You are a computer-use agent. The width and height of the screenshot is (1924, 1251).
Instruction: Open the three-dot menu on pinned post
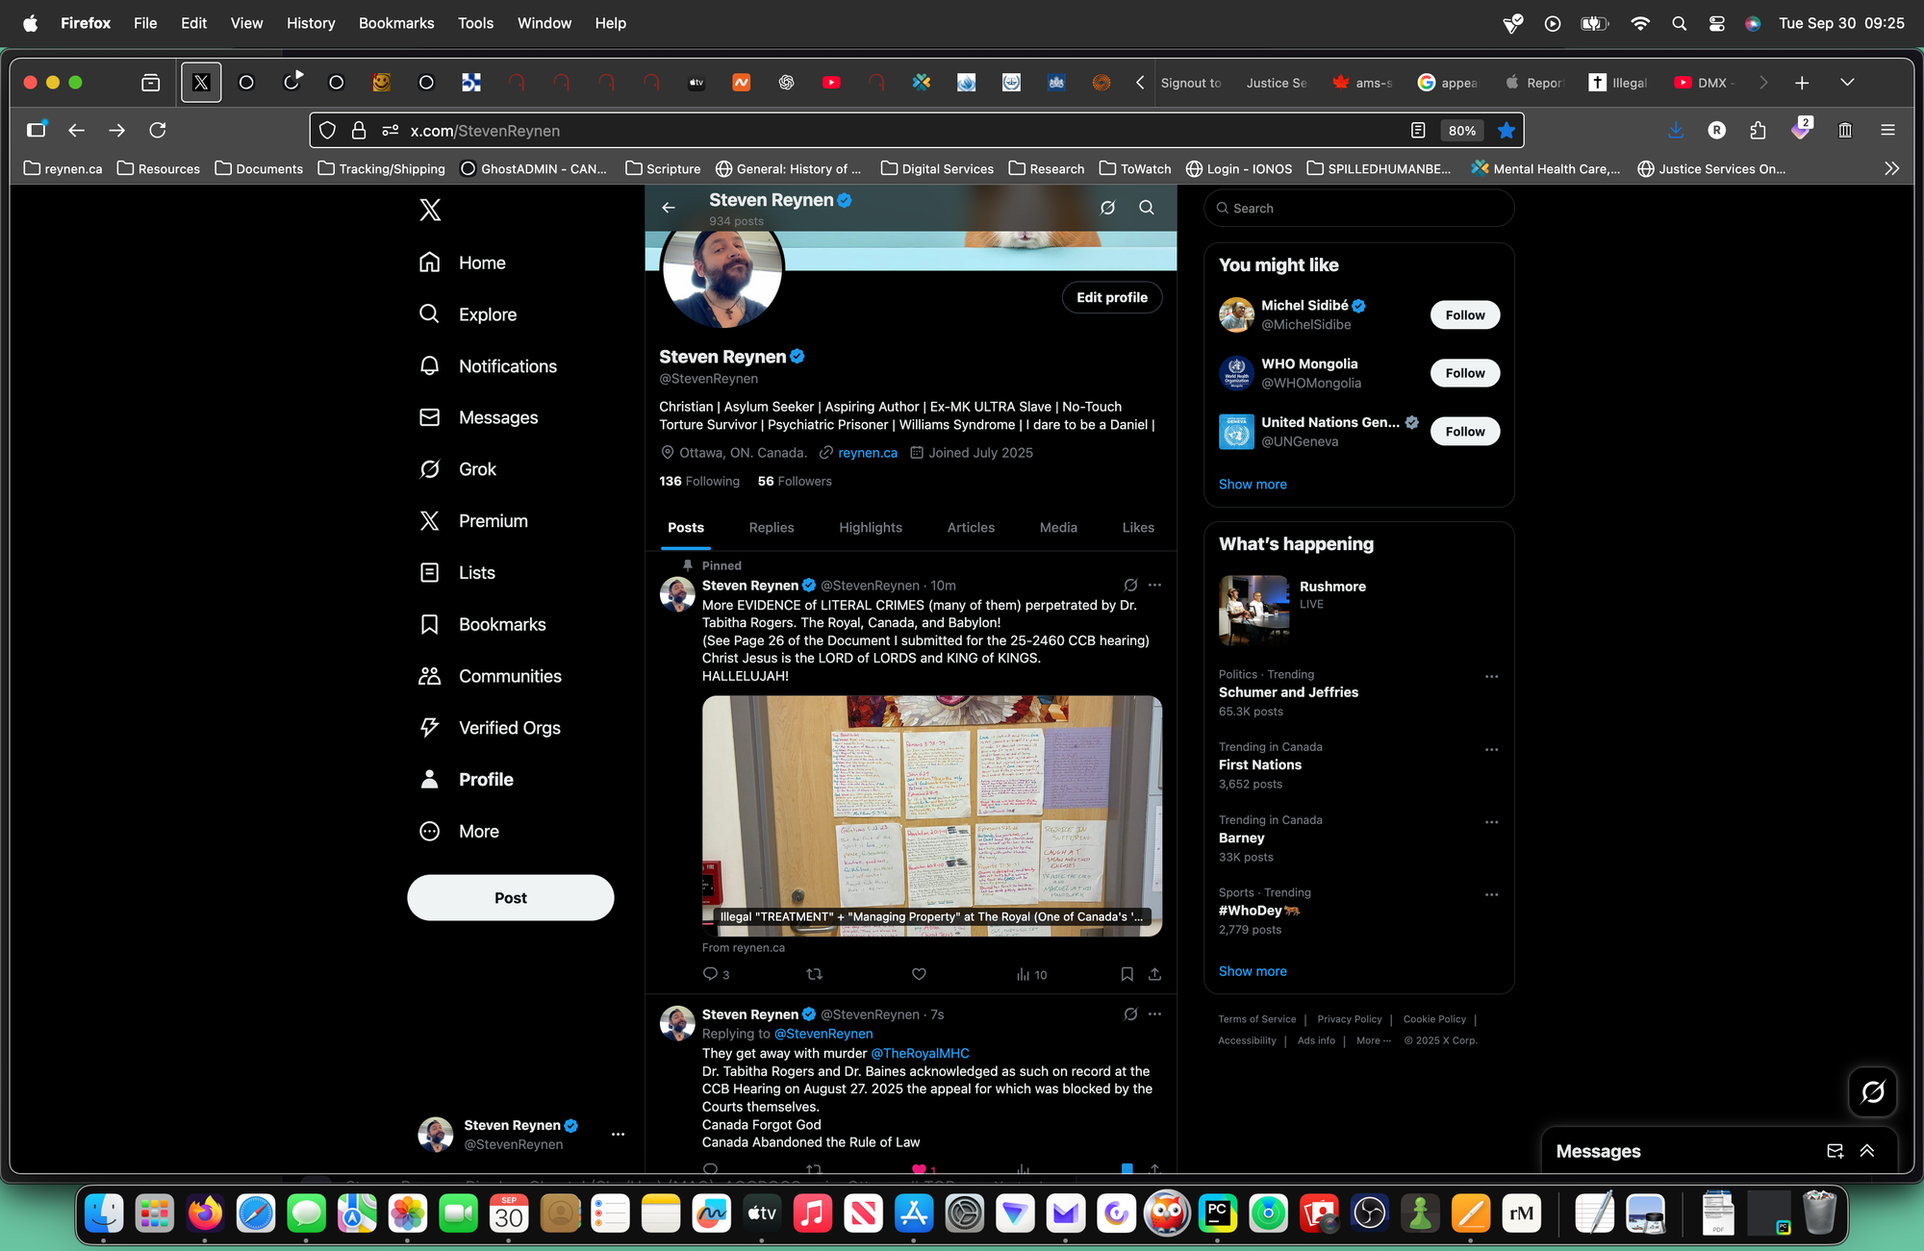(1154, 585)
